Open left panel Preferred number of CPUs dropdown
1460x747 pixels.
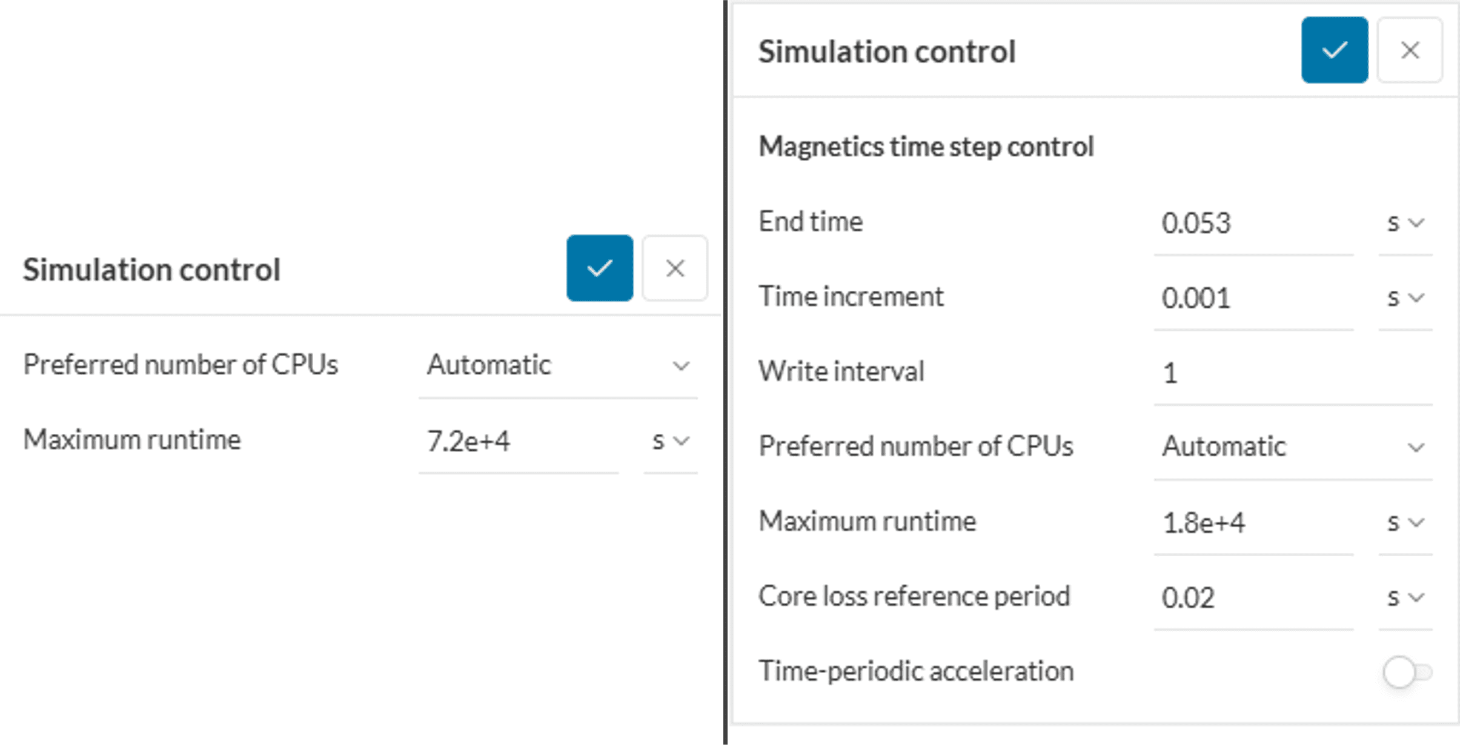(557, 366)
